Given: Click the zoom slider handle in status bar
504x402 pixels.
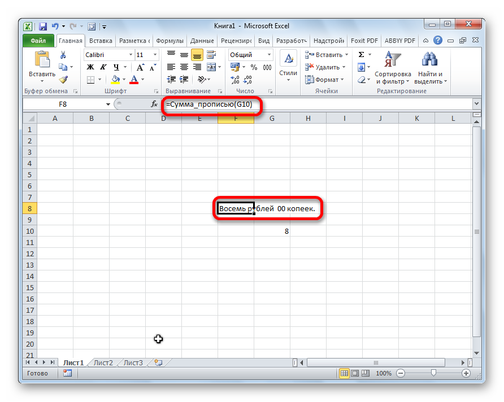Looking at the screenshot, I should point(433,373).
